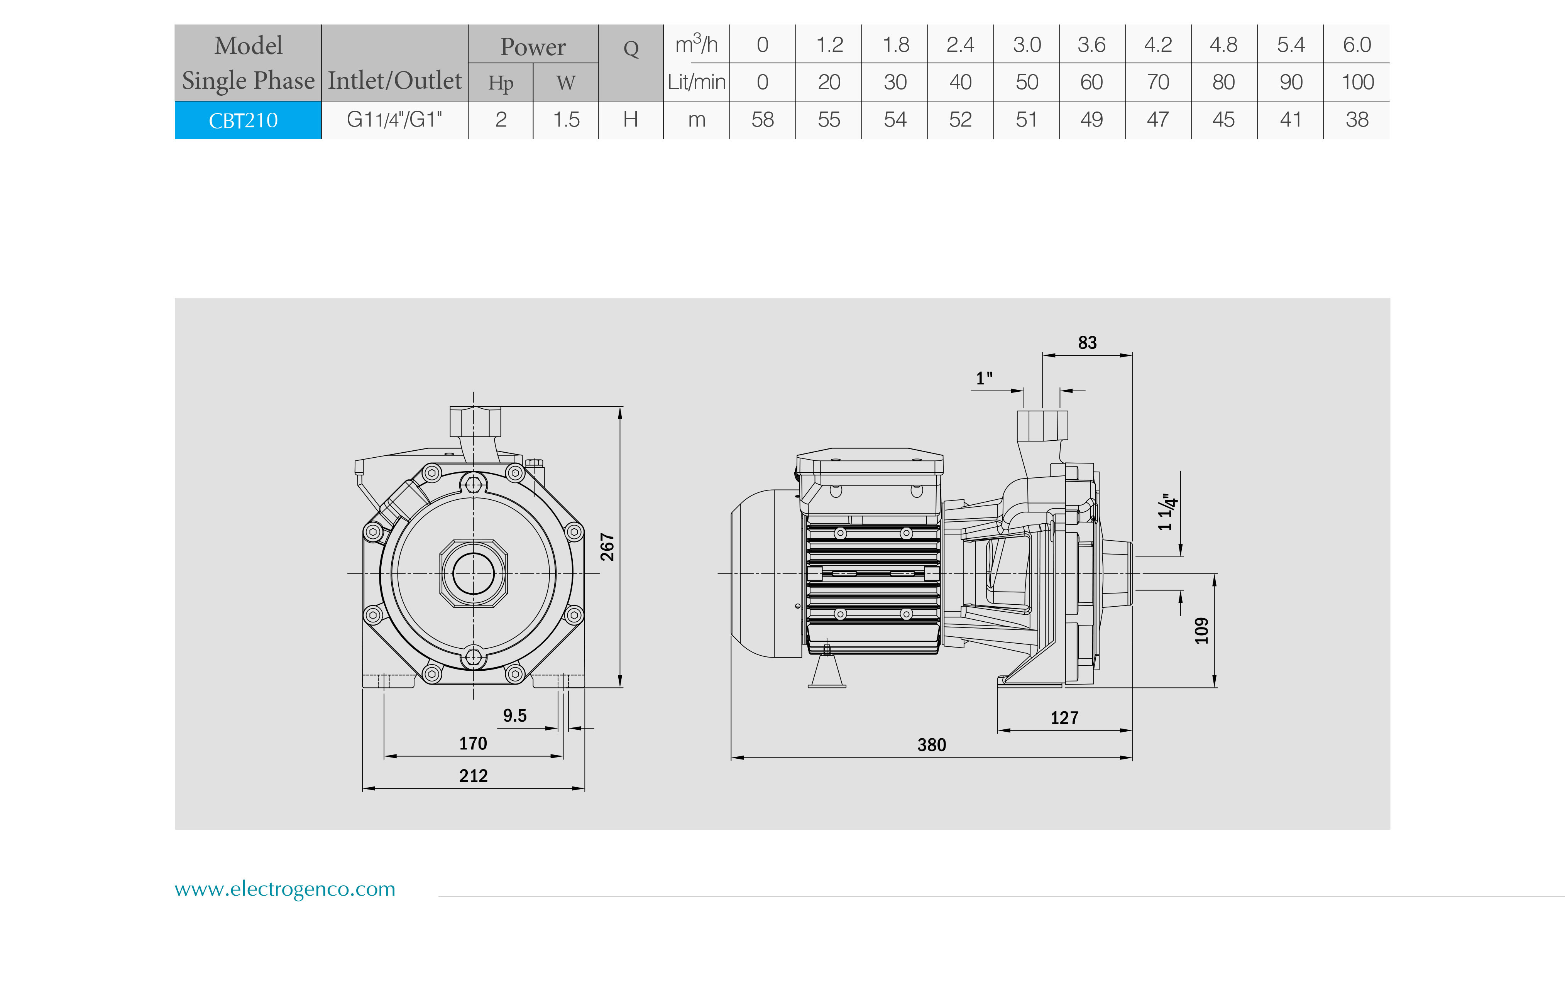Click the 267 height dimension label
The image size is (1565, 996).
(x=607, y=546)
